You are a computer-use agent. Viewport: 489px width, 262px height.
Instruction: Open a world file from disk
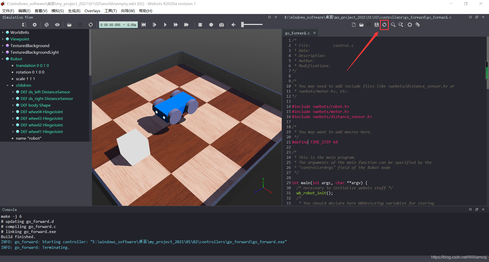point(69,24)
